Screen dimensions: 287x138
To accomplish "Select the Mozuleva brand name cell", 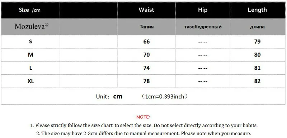I will point(30,27).
